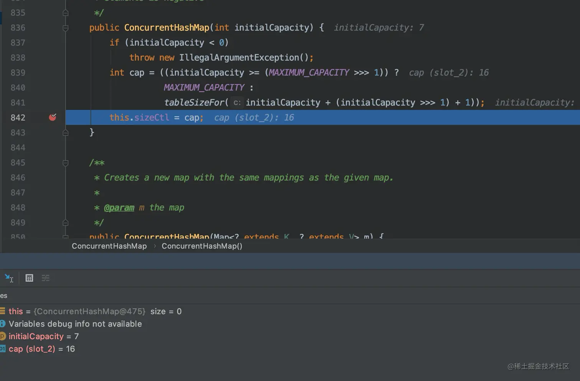Click 'public' keyword on line 836

tap(104, 28)
